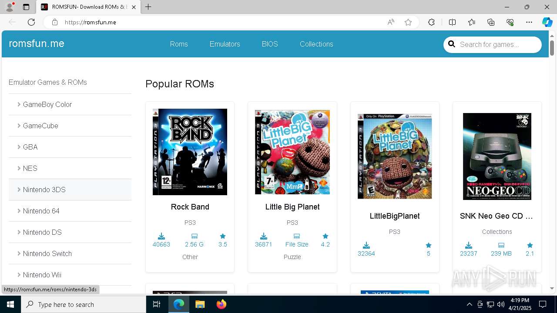Expand GameBoy Color chevron in sidebar
Image resolution: width=557 pixels, height=313 pixels.
point(19,104)
